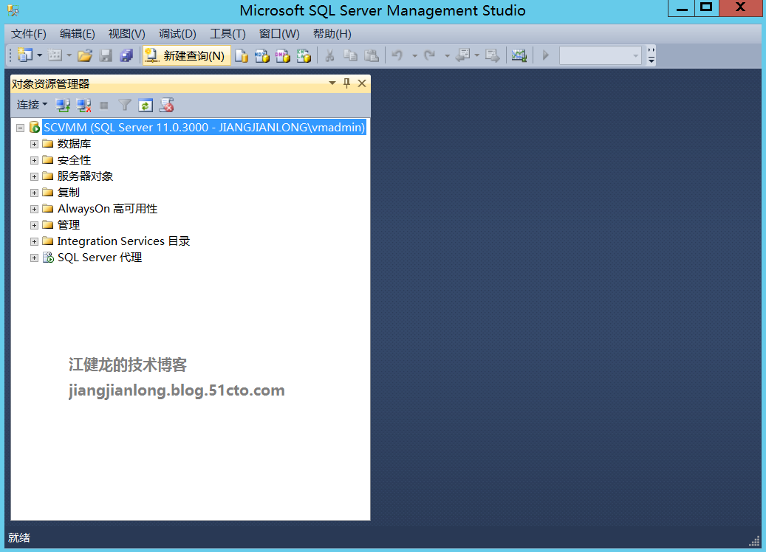Select the Integration Services 目录 tree item
766x552 pixels.
point(123,241)
